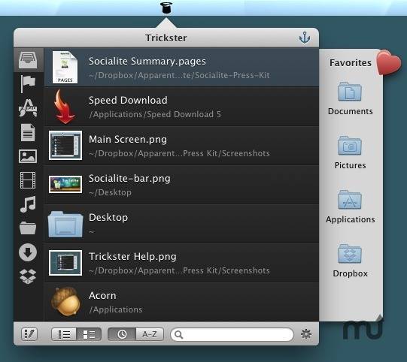Select the Images filter icon
The height and width of the screenshot is (362, 407).
coord(28,156)
